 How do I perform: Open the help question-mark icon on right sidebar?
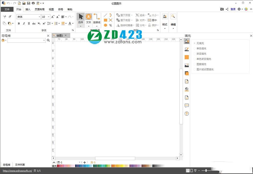pos(187,113)
